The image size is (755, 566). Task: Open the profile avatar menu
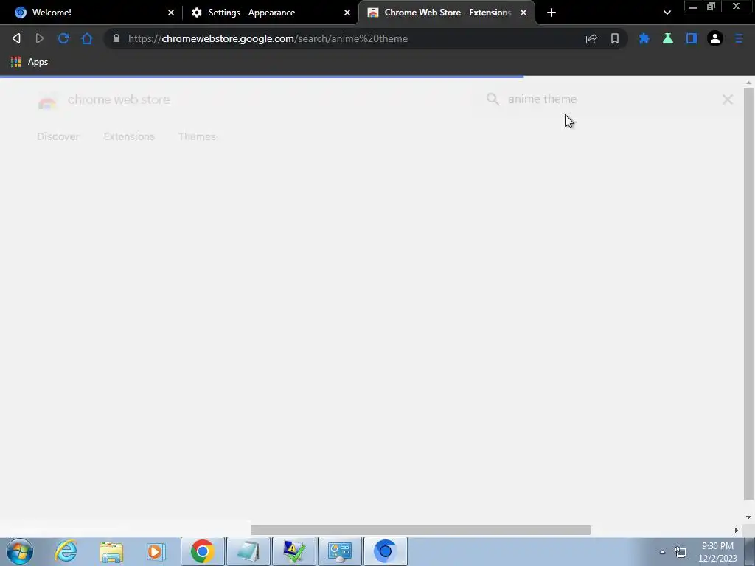pos(715,38)
